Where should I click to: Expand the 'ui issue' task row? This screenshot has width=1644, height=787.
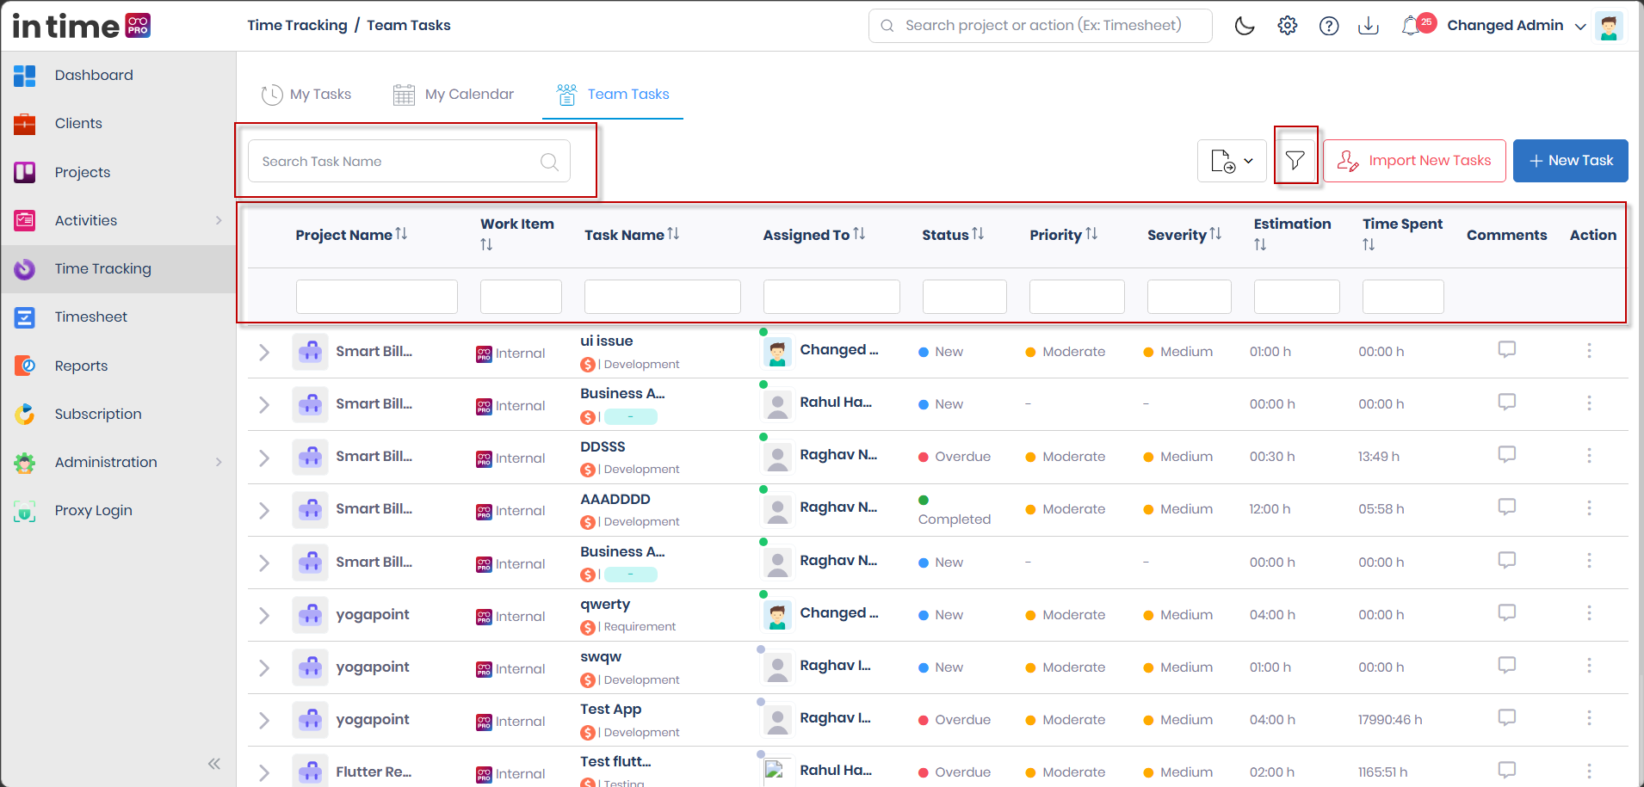point(264,353)
